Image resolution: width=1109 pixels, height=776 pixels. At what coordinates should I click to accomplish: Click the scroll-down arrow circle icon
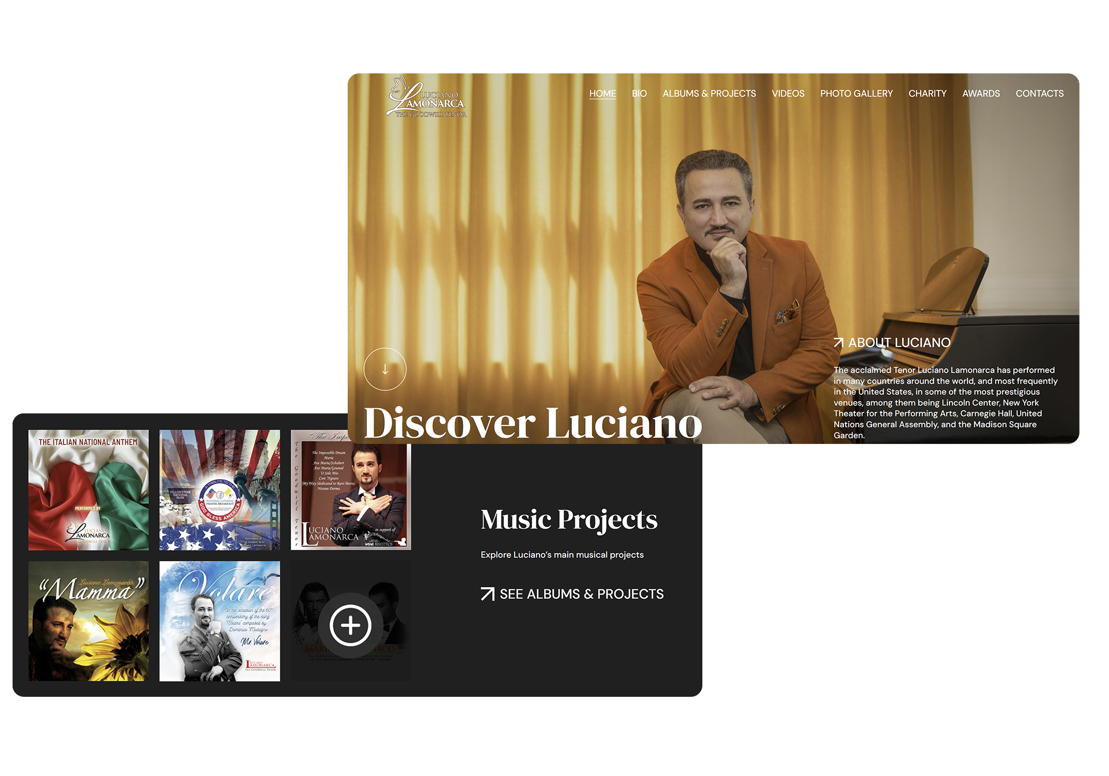coord(385,370)
